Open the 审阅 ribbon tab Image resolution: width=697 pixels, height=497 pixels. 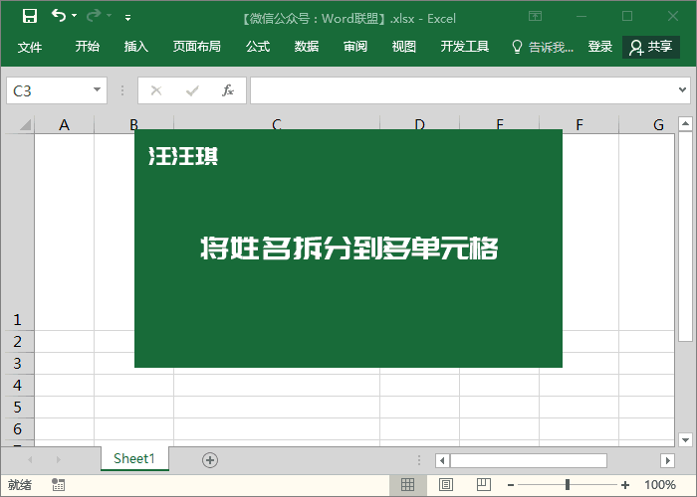[x=355, y=46]
